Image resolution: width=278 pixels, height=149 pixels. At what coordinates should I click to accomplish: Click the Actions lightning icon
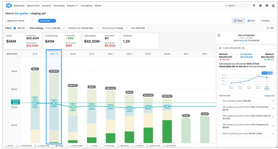(x=261, y=21)
